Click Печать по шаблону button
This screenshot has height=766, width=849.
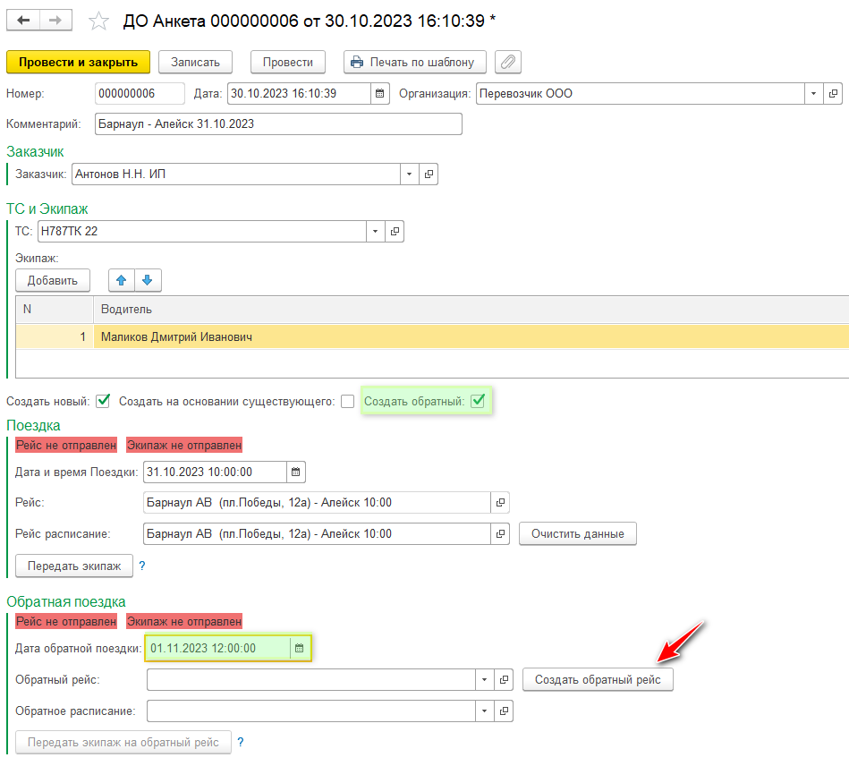(415, 62)
